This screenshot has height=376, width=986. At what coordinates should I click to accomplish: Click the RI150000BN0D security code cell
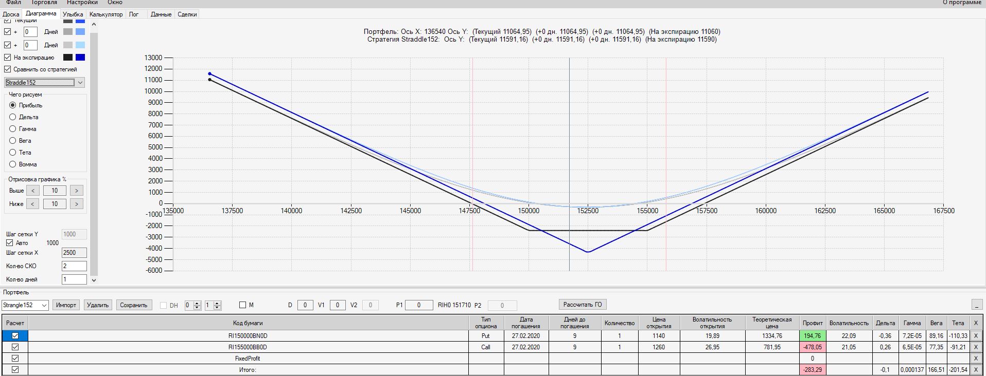(248, 336)
